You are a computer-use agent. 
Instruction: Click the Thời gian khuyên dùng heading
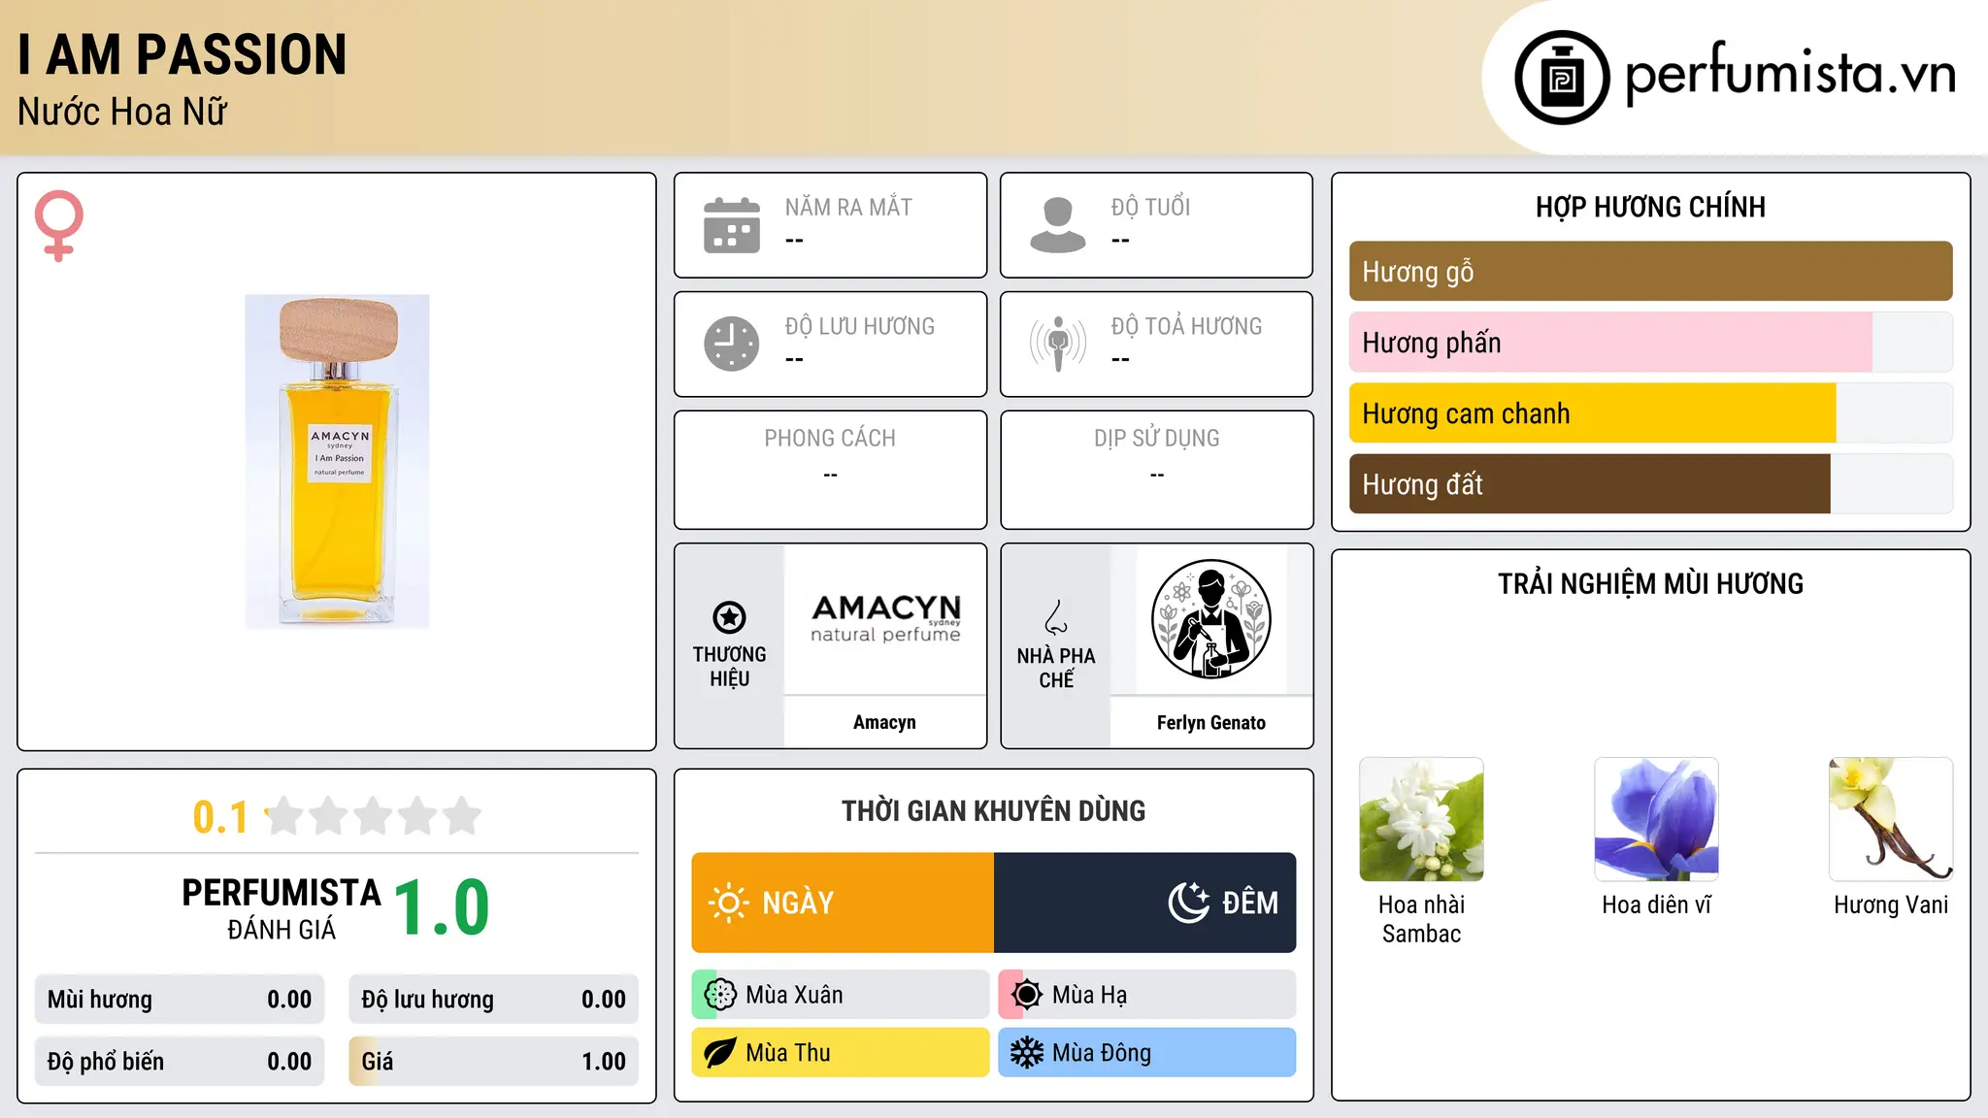pos(993,810)
